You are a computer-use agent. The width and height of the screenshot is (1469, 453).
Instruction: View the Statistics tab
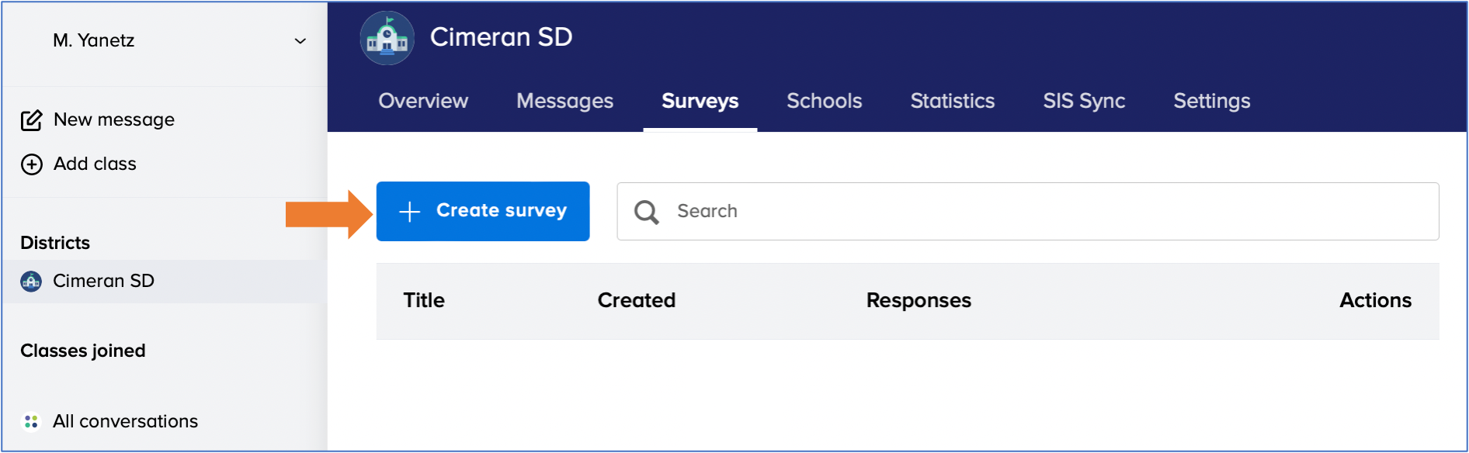coord(952,101)
